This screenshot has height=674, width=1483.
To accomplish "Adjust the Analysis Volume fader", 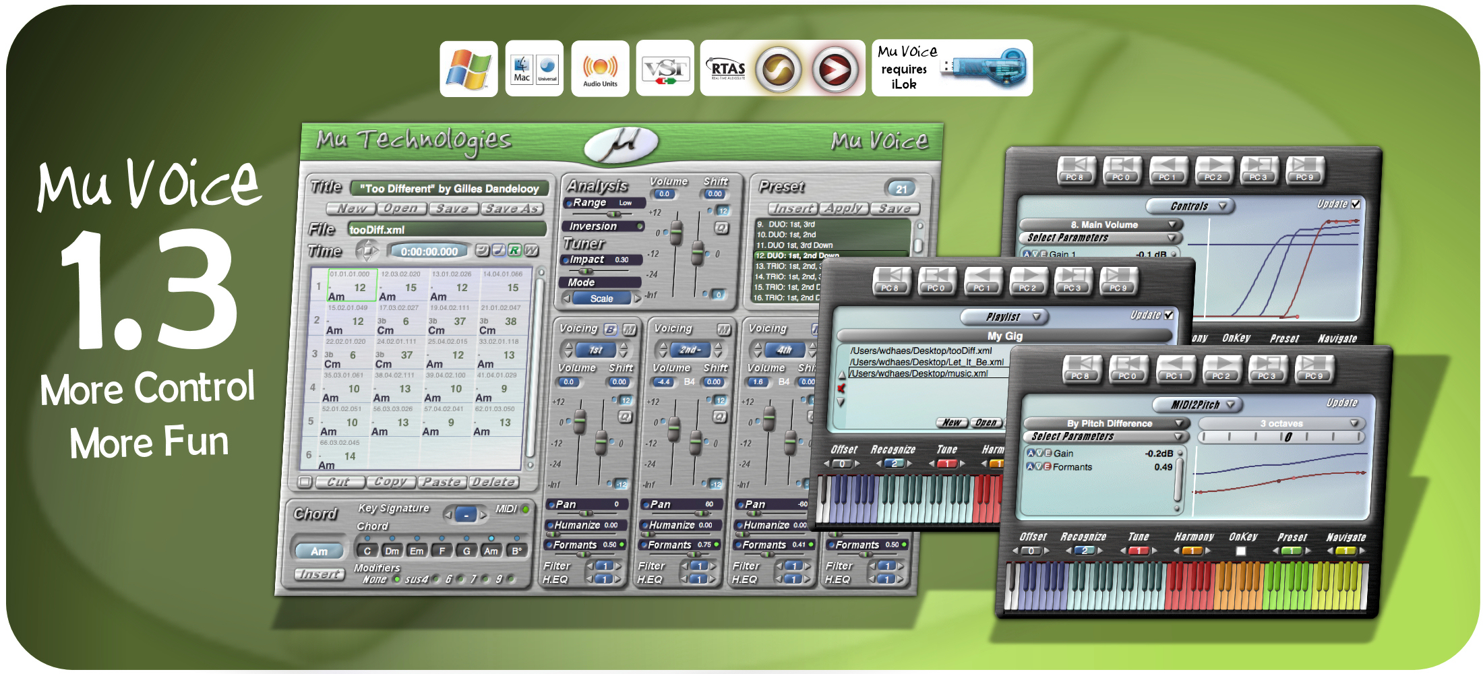I will [x=676, y=234].
